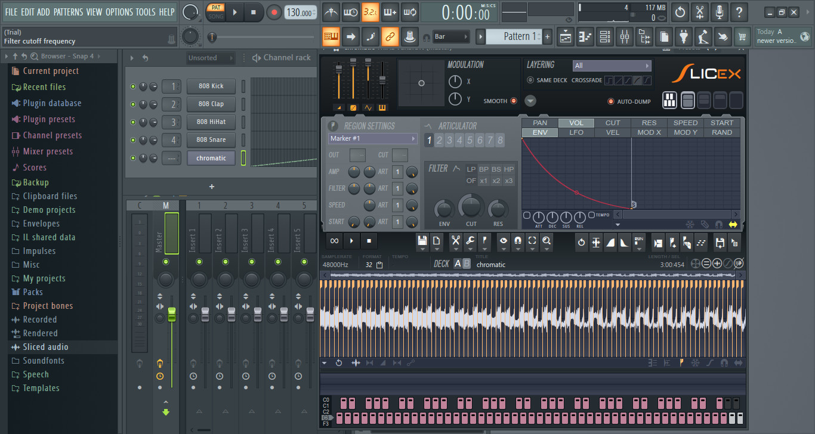Toggle SMOOTH modulation option
The image size is (815, 434).
514,101
